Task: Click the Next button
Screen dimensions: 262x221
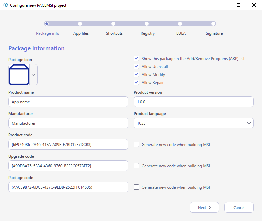Action: pyautogui.click(x=204, y=207)
